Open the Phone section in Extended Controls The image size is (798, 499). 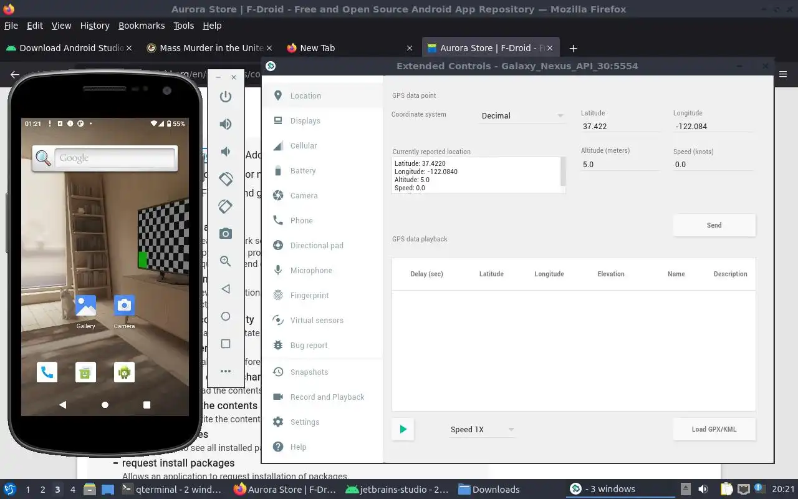(x=322, y=220)
